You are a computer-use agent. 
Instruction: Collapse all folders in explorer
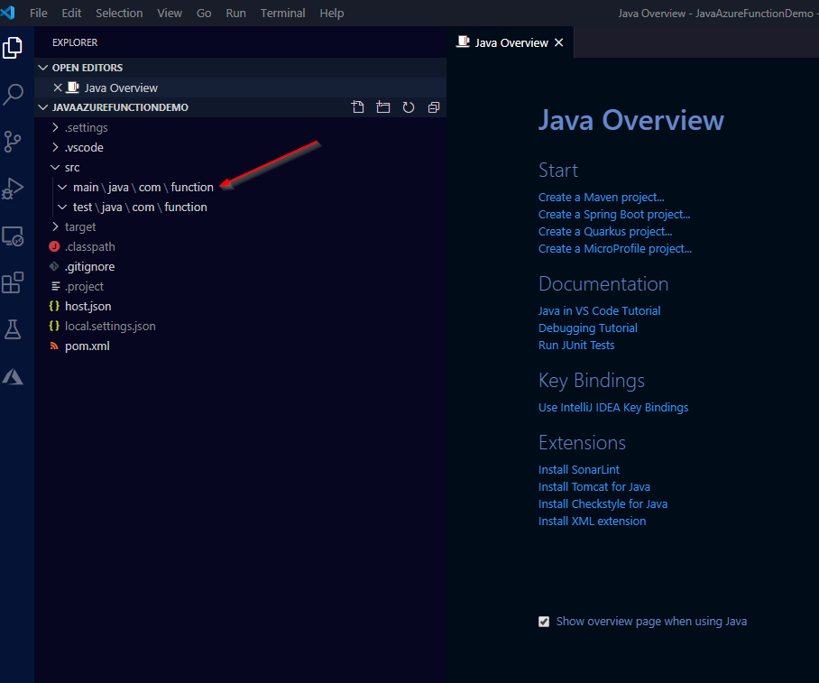pos(434,107)
